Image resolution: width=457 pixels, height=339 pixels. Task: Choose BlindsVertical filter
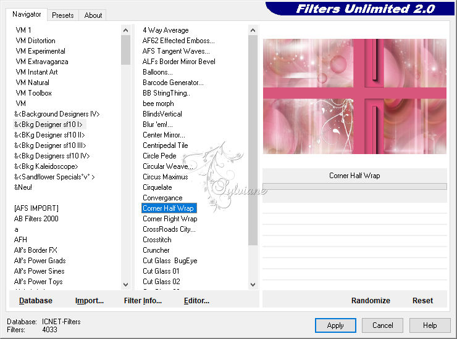[162, 114]
